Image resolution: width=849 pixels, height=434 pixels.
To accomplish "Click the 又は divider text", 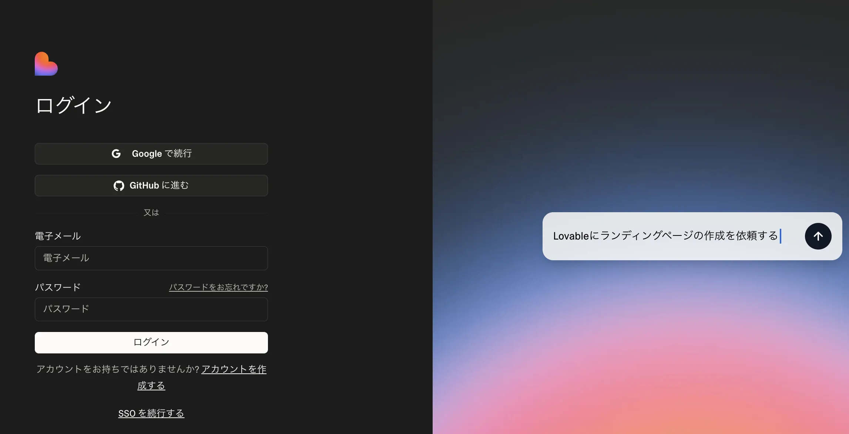I will coord(151,213).
